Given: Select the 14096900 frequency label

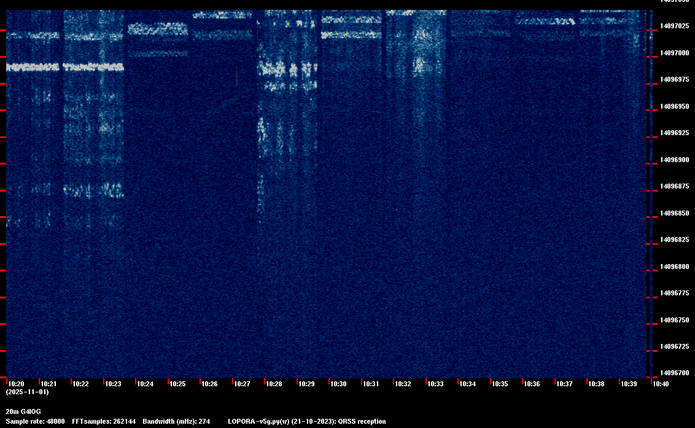Looking at the screenshot, I should point(675,160).
